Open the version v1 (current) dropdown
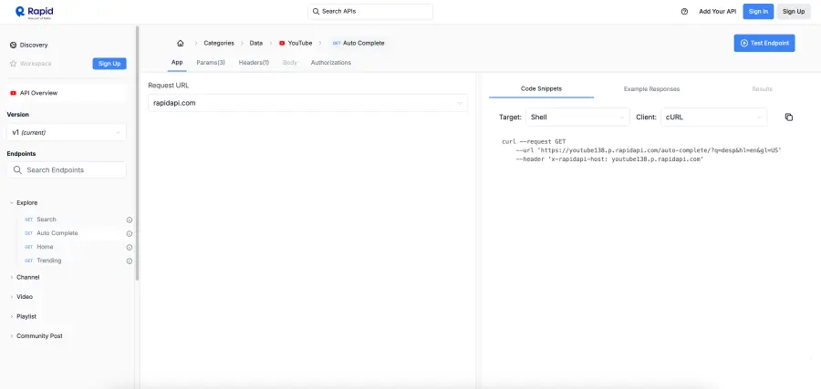The image size is (821, 389). click(67, 133)
